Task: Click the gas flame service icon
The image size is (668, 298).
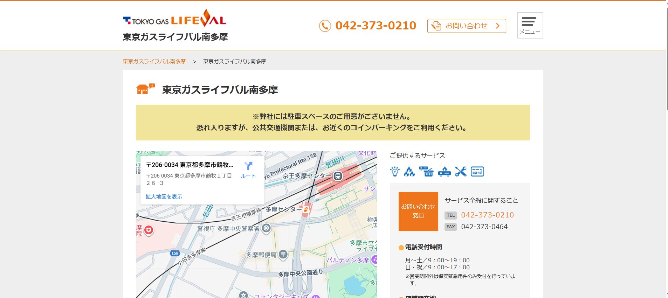Action: 409,172
